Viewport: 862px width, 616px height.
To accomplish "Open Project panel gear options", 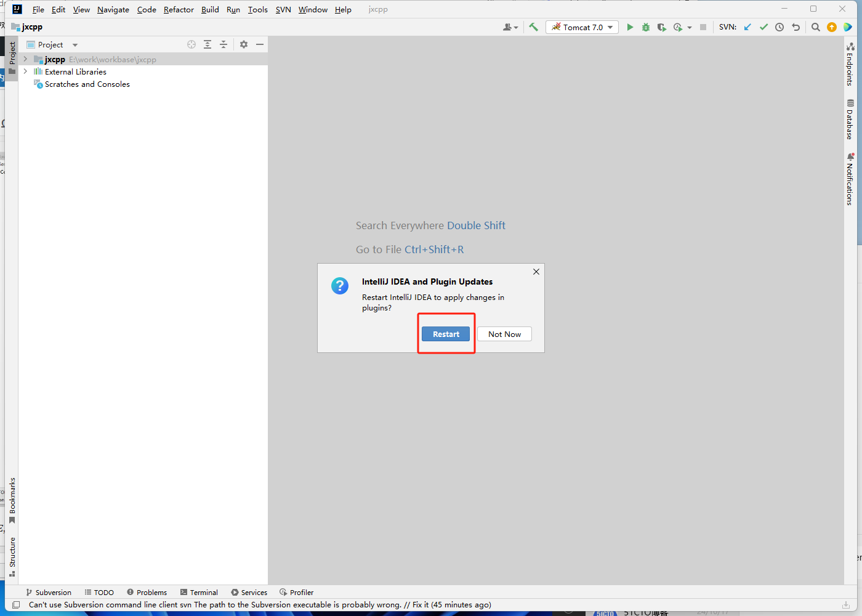I will point(244,44).
